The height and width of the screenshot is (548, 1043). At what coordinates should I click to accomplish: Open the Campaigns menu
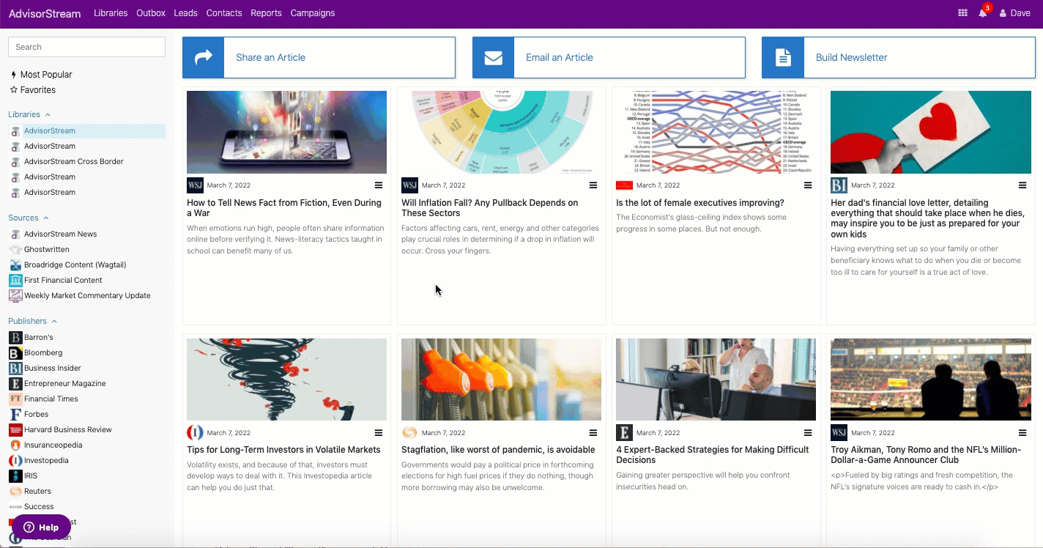(x=313, y=13)
